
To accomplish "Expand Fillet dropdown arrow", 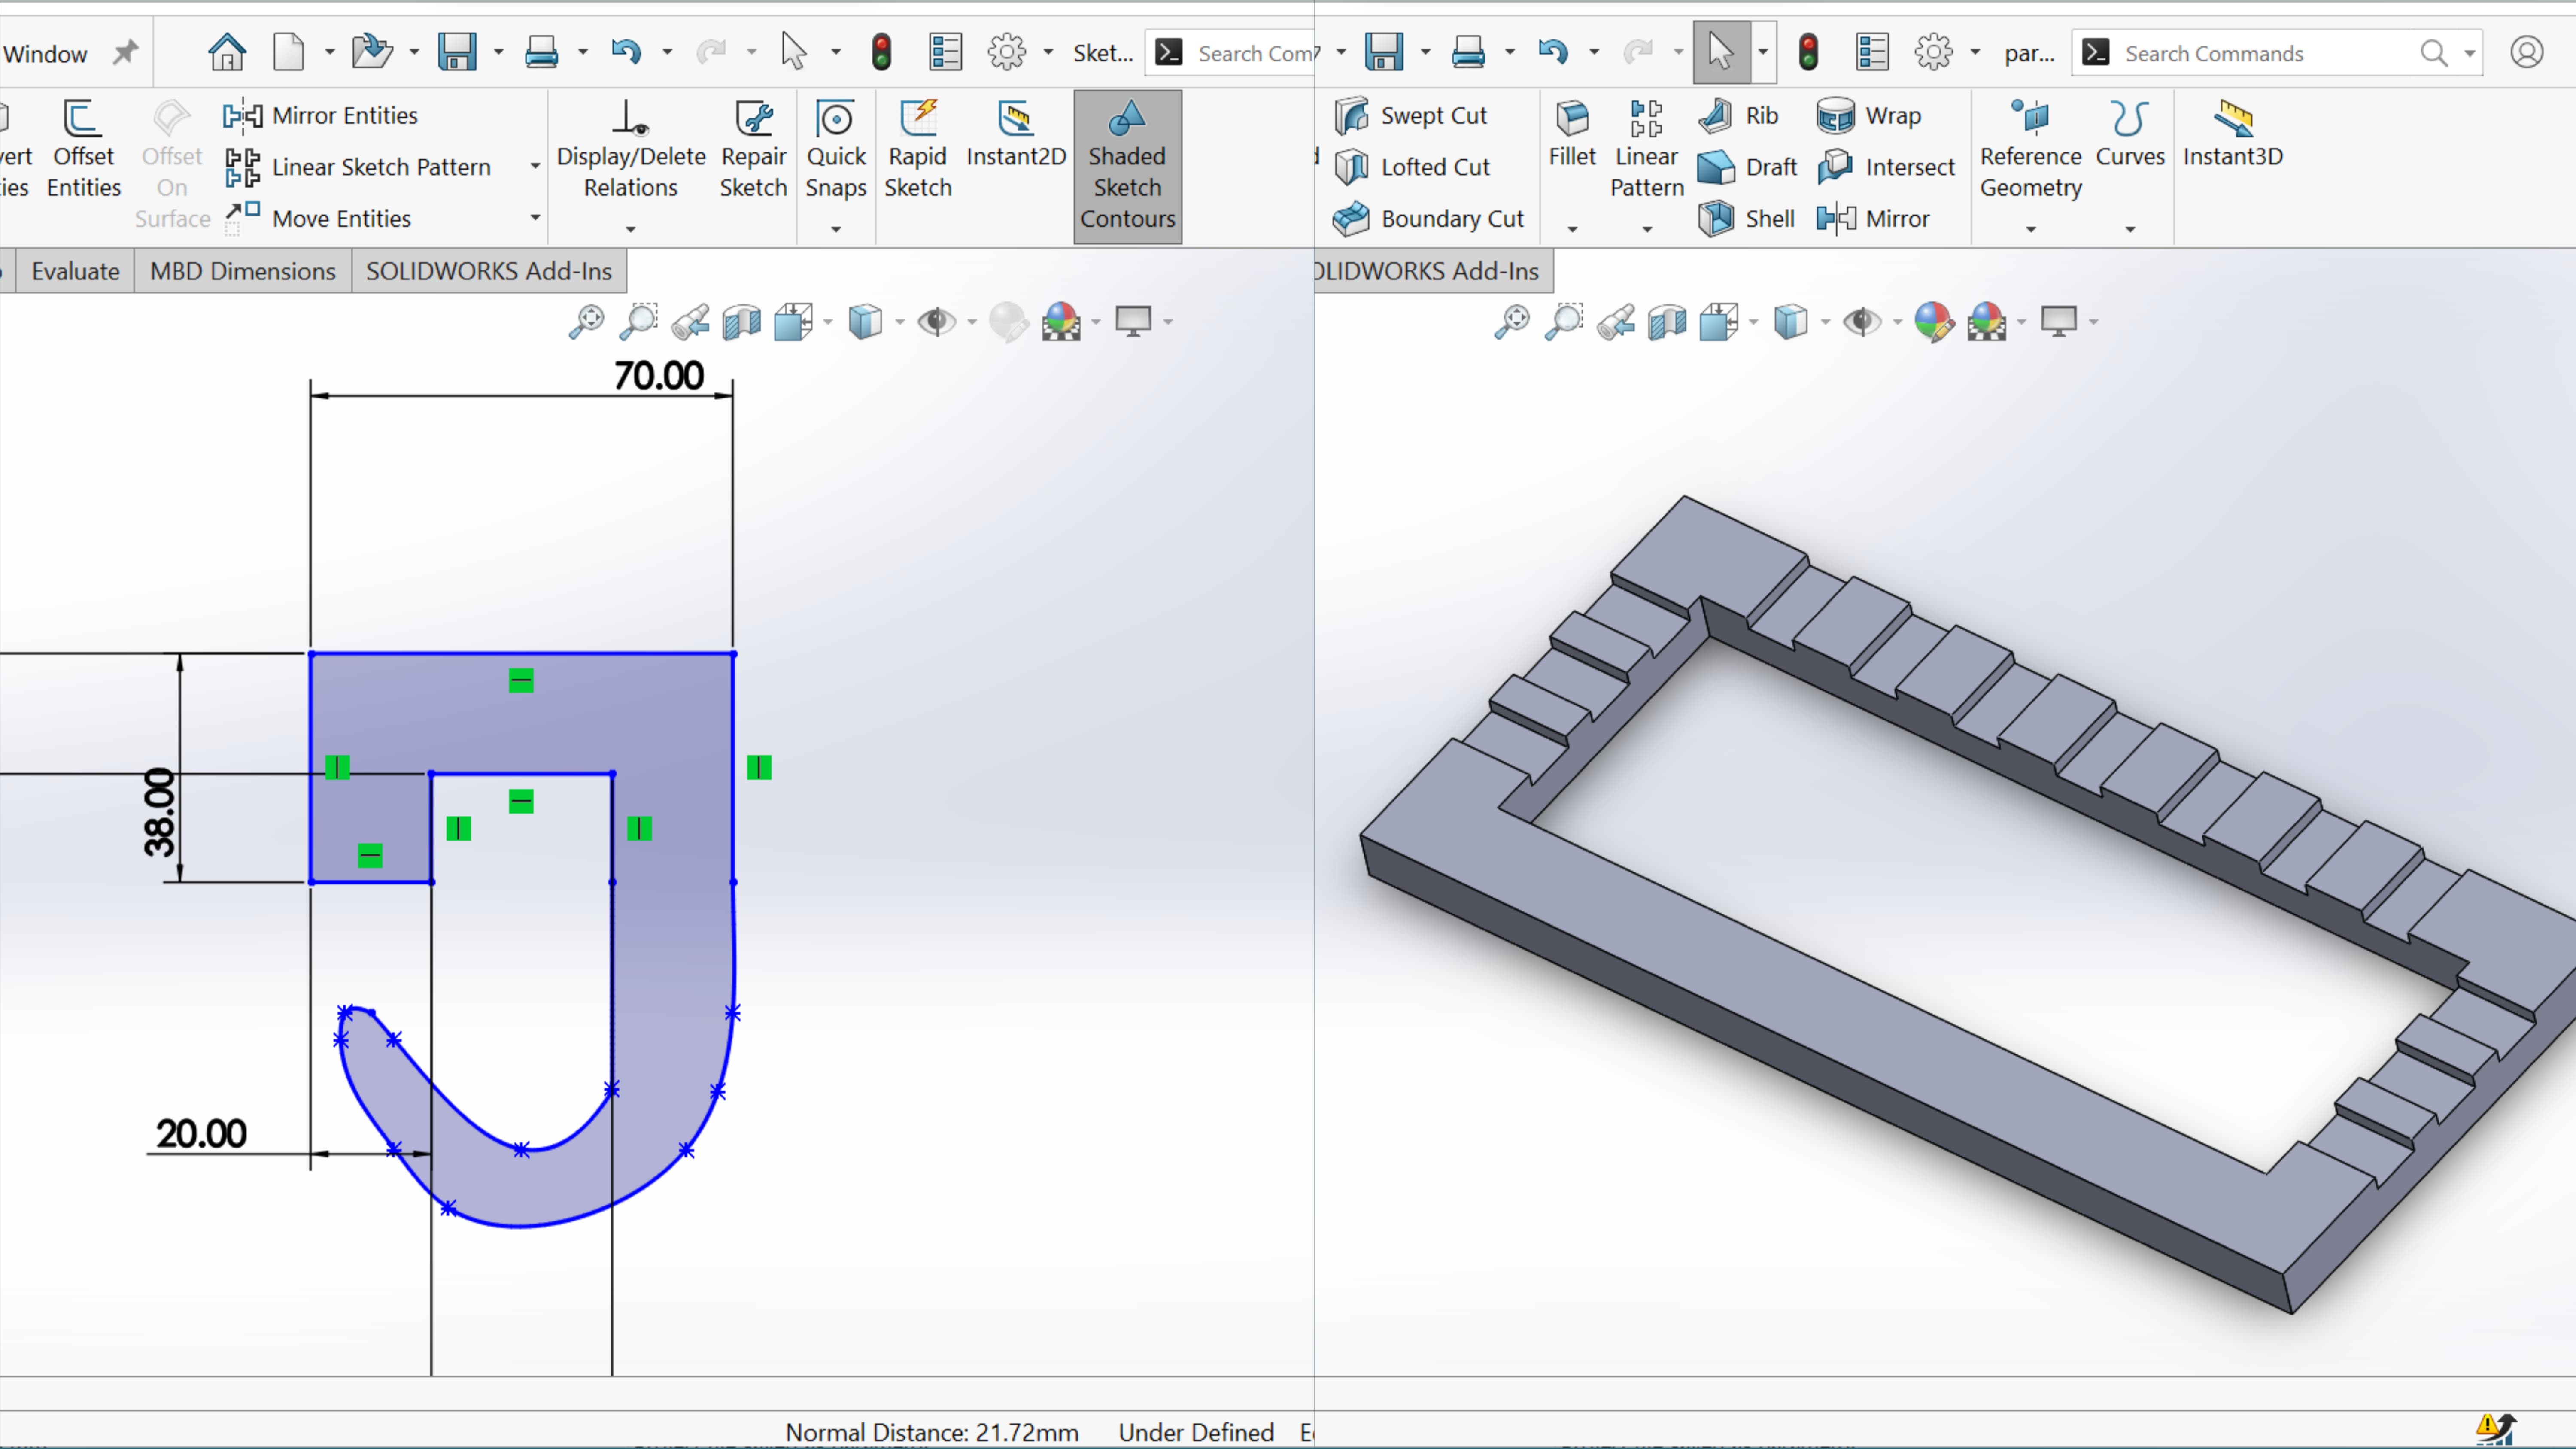I will 1572,230.
